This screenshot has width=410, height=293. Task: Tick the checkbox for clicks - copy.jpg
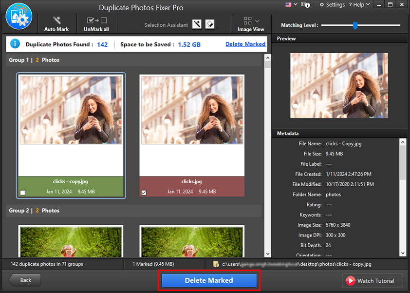coord(23,193)
